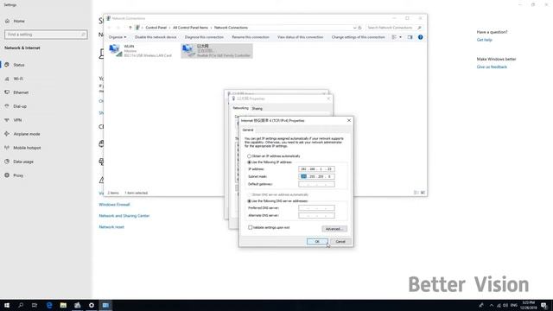Expand the view options dropdown arrow
The width and height of the screenshot is (553, 311).
point(400,37)
